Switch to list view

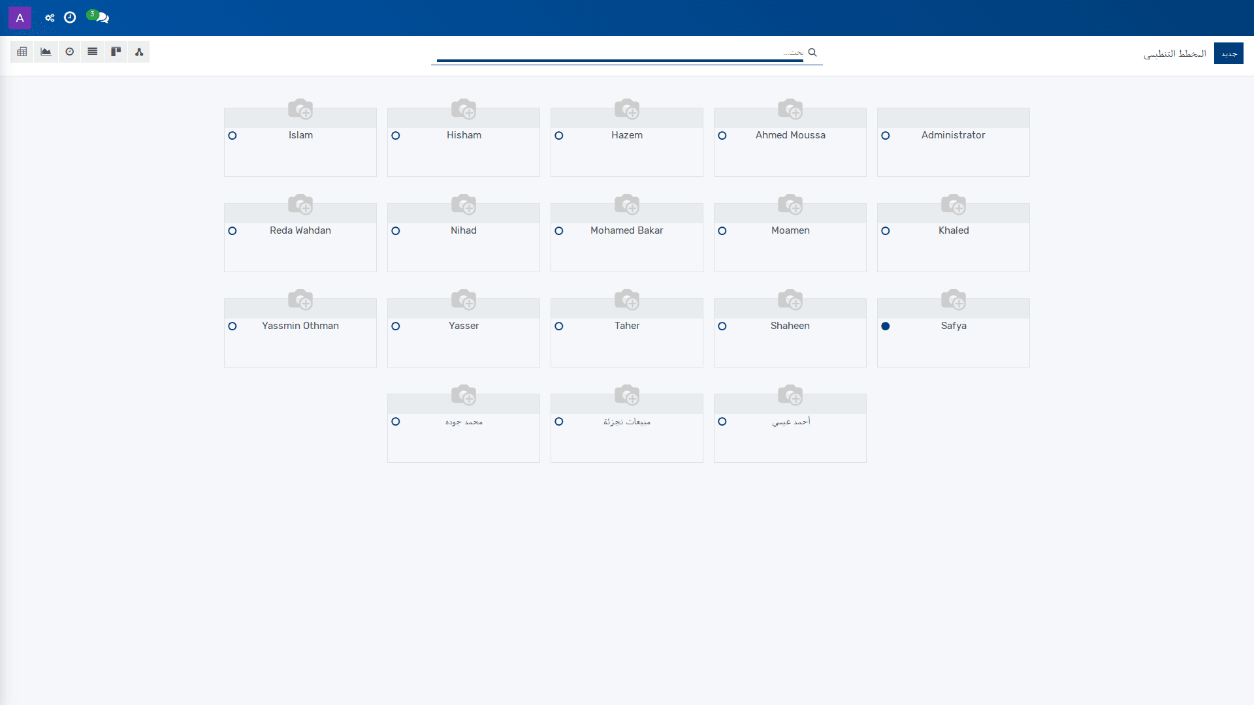(93, 52)
